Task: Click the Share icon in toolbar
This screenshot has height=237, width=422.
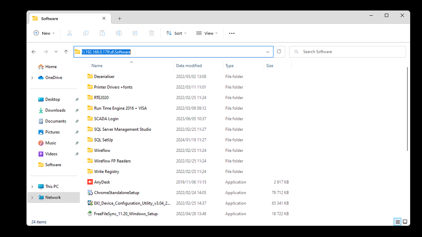Action: pyautogui.click(x=135, y=33)
